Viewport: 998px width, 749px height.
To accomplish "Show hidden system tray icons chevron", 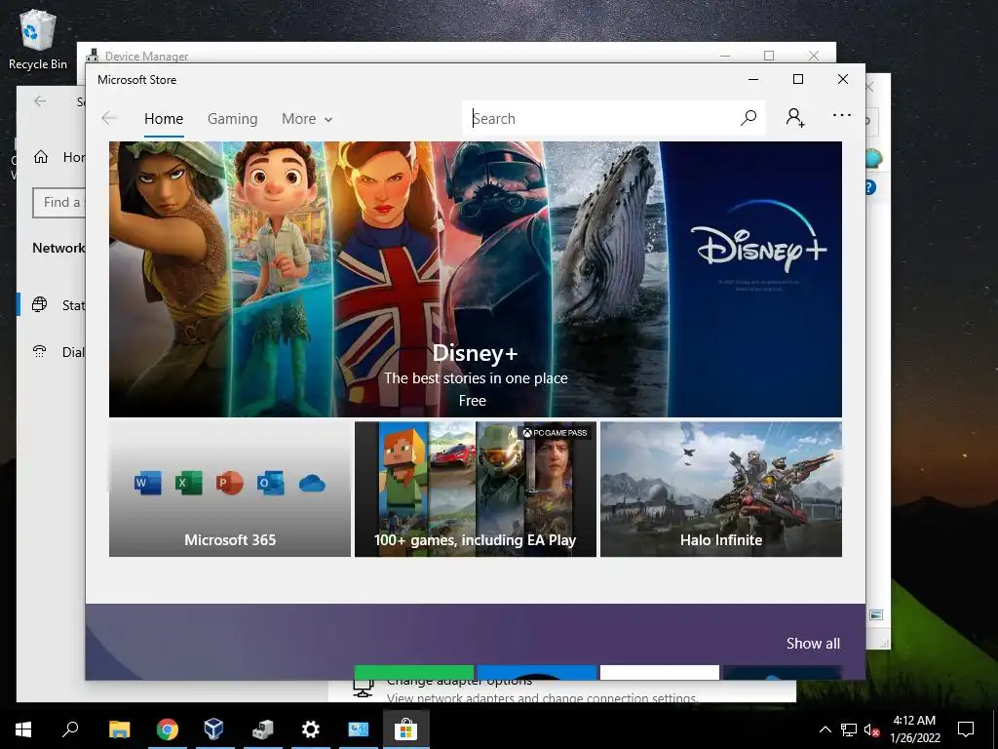I will [825, 729].
